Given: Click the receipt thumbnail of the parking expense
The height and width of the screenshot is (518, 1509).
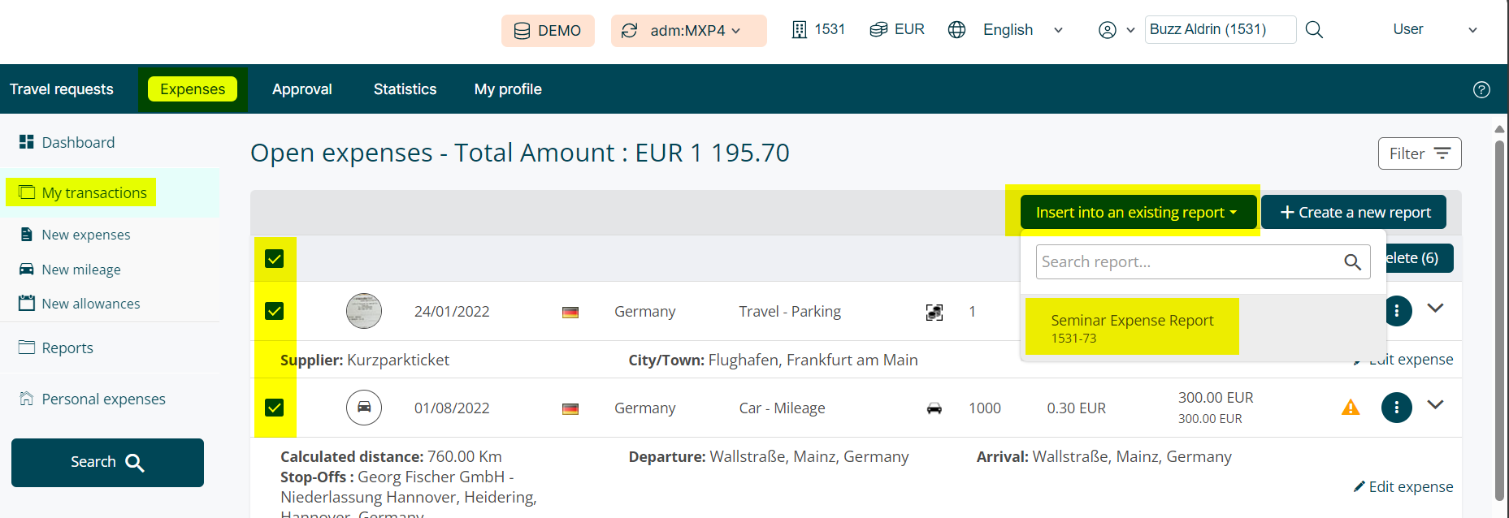Looking at the screenshot, I should coord(364,311).
